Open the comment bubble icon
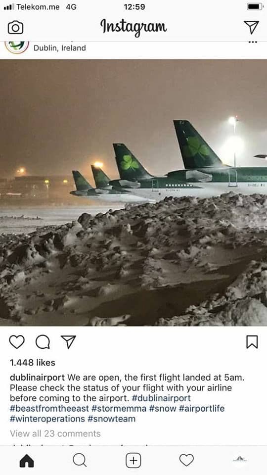267x475 pixels. (x=43, y=342)
